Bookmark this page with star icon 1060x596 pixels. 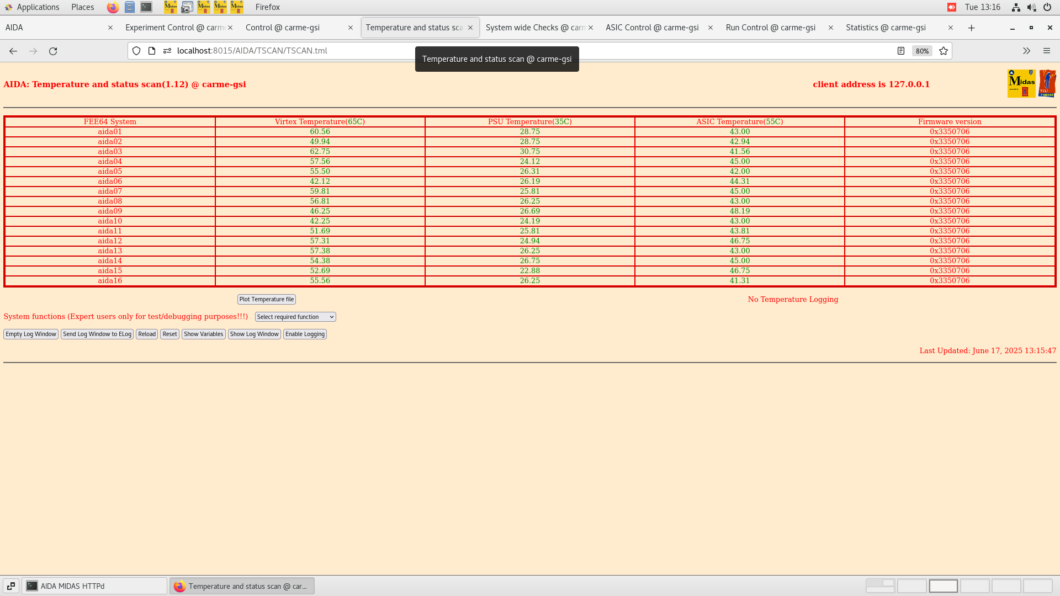coord(944,51)
